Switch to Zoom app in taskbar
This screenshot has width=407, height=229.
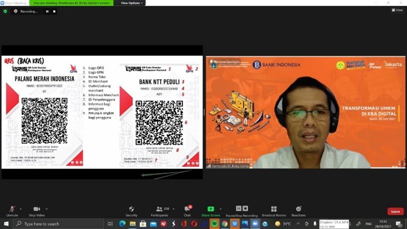(x=255, y=223)
